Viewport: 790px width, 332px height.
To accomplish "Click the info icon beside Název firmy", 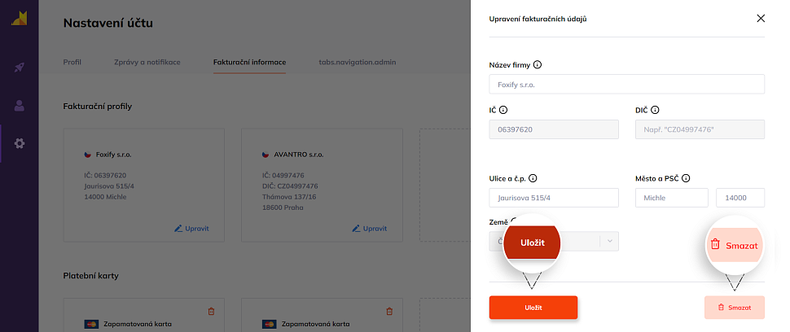I will coord(538,65).
